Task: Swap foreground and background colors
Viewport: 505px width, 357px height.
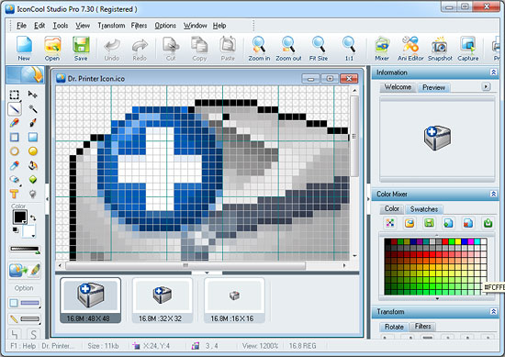Action: coord(33,218)
